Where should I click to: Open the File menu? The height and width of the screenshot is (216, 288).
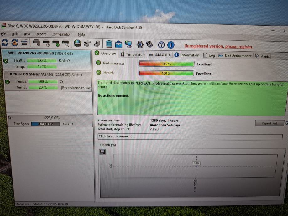pyautogui.click(x=3, y=34)
